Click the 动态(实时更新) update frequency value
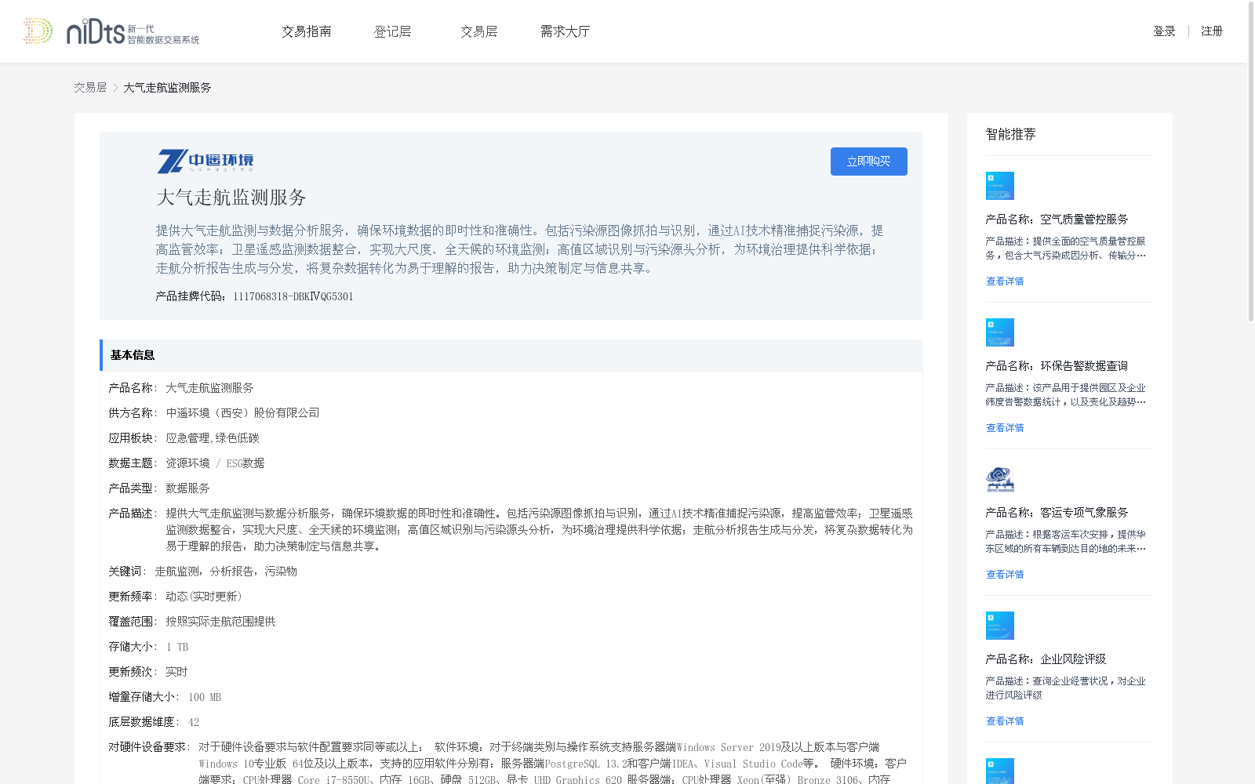Image resolution: width=1255 pixels, height=784 pixels. (x=204, y=597)
